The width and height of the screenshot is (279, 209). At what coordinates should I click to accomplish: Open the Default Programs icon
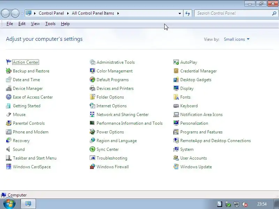click(92, 79)
